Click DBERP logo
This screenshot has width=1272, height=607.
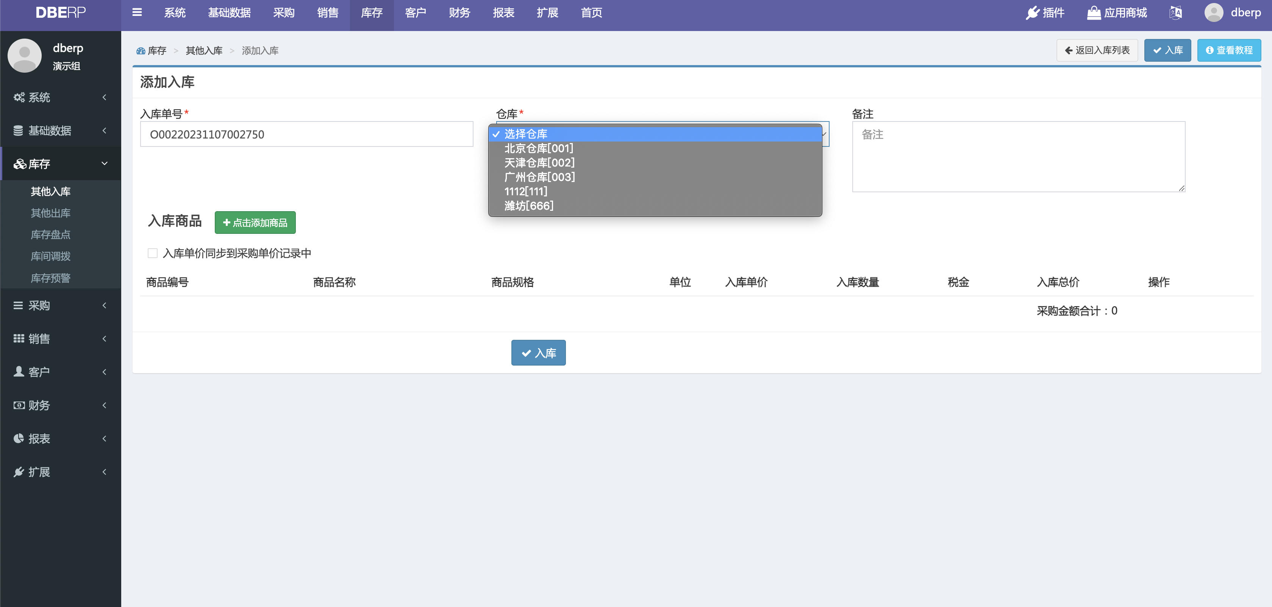coord(61,13)
